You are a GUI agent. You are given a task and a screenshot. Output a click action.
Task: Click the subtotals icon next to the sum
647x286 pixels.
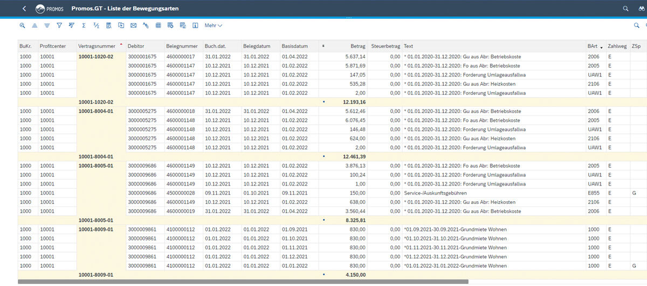96,25
